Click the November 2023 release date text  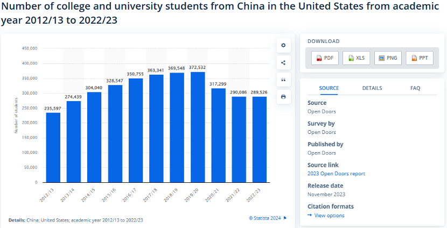[326, 195]
